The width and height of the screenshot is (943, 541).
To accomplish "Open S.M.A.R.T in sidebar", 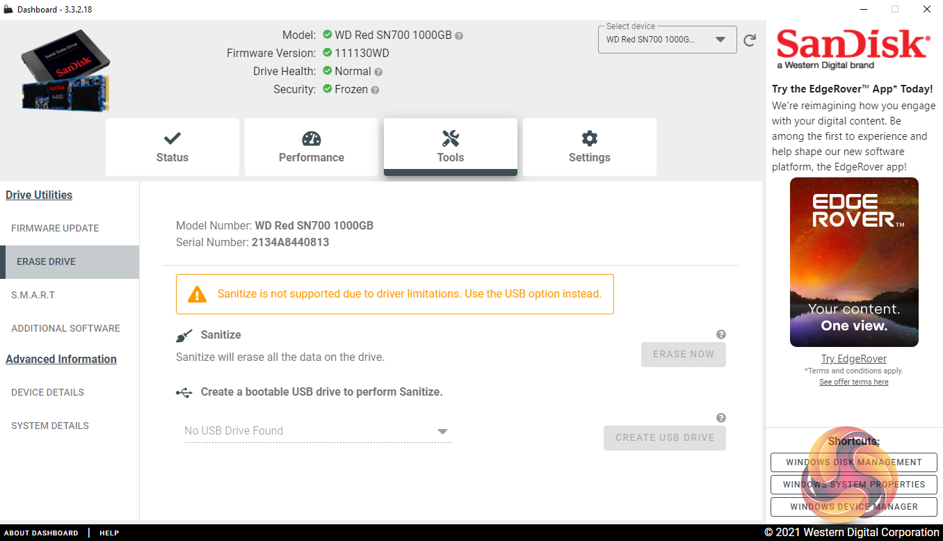I will pyautogui.click(x=70, y=295).
